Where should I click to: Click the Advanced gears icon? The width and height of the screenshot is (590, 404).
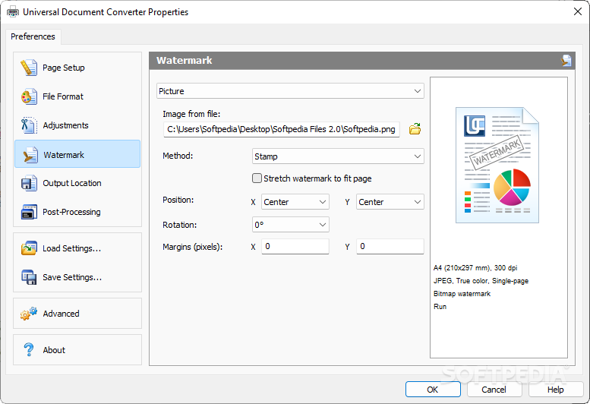click(x=29, y=314)
